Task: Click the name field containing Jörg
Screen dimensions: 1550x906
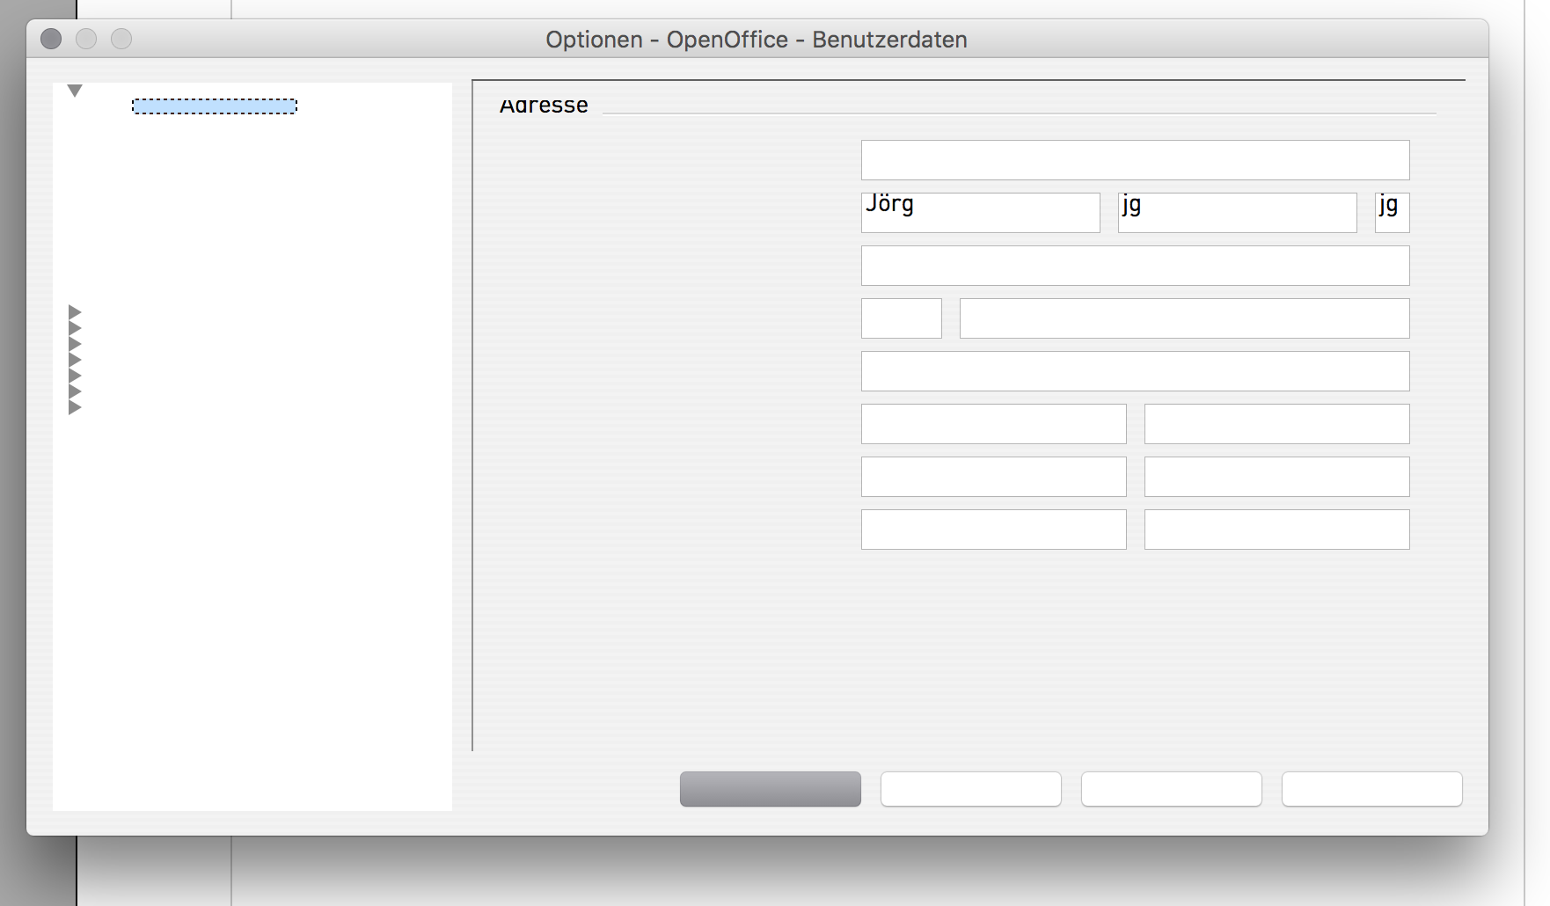Action: (x=980, y=213)
